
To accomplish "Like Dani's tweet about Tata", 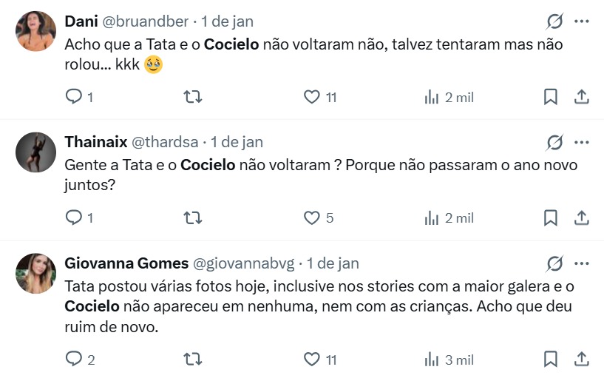I will pyautogui.click(x=313, y=97).
